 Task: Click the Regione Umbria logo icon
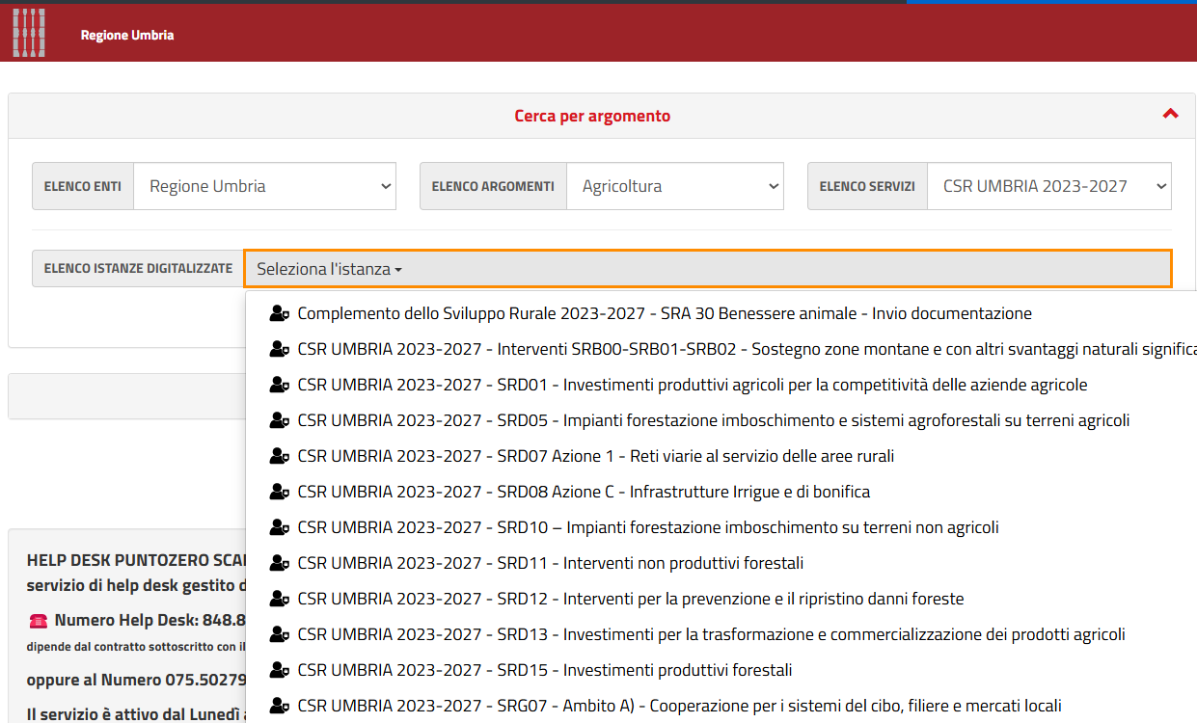[x=29, y=33]
